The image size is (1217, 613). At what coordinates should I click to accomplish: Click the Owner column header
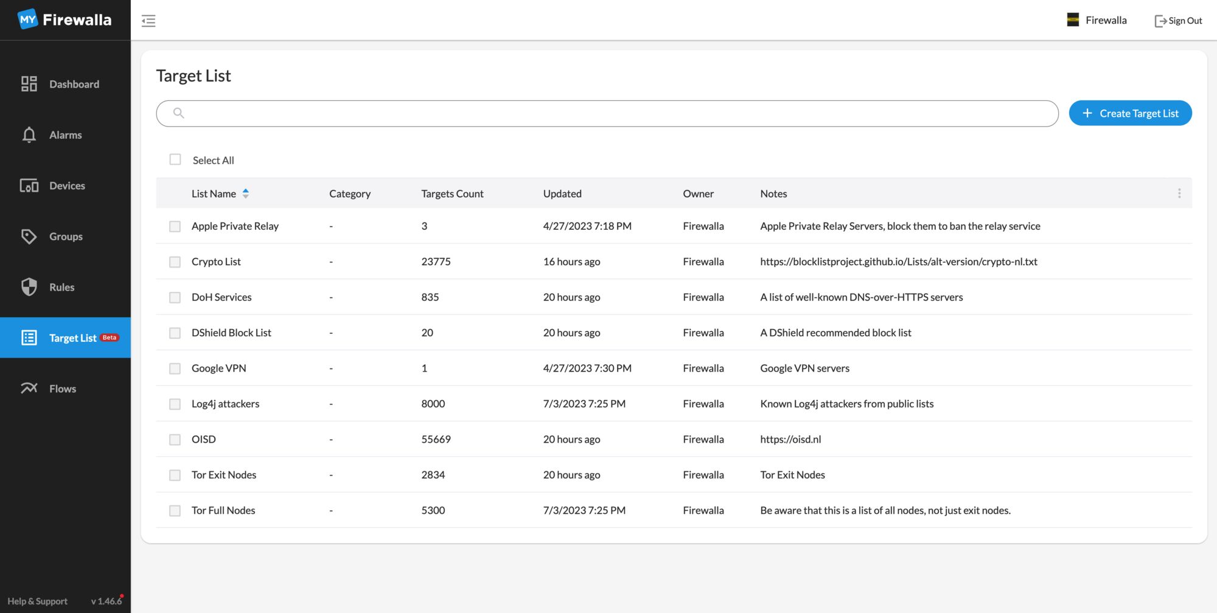tap(698, 193)
